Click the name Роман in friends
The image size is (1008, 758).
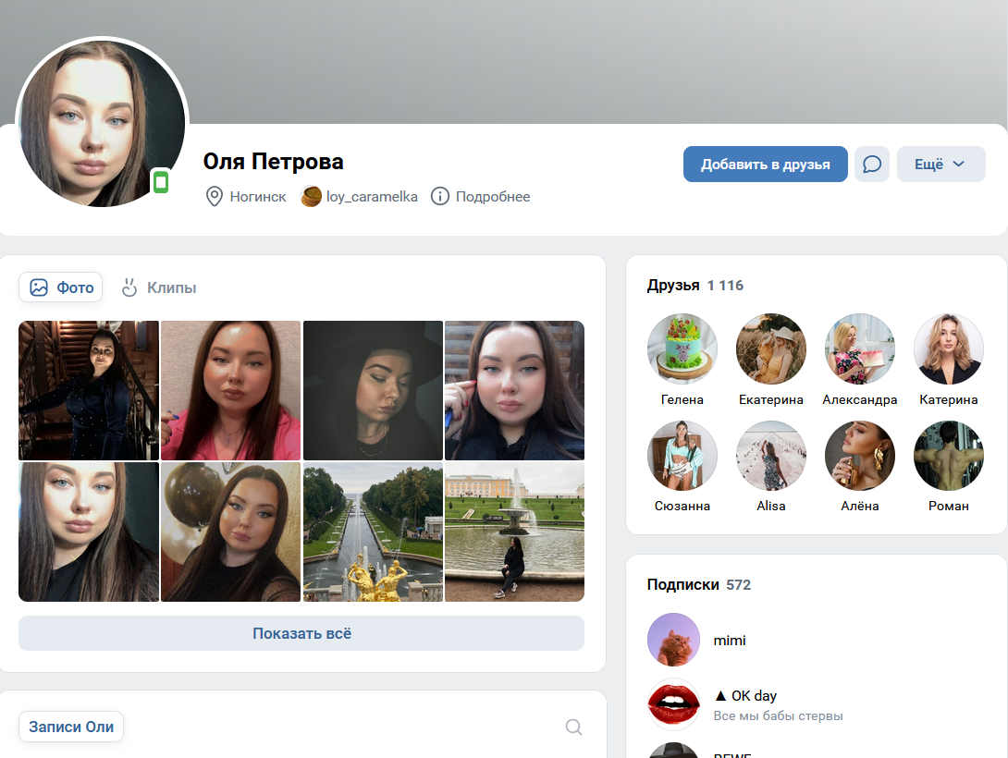coord(948,507)
